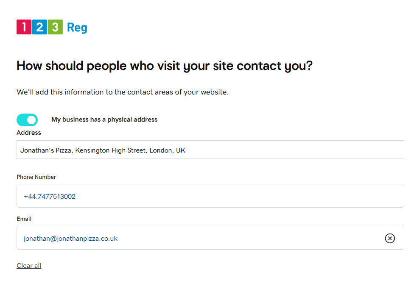Click the "Address" field label
This screenshot has width=414, height=292.
(29, 133)
